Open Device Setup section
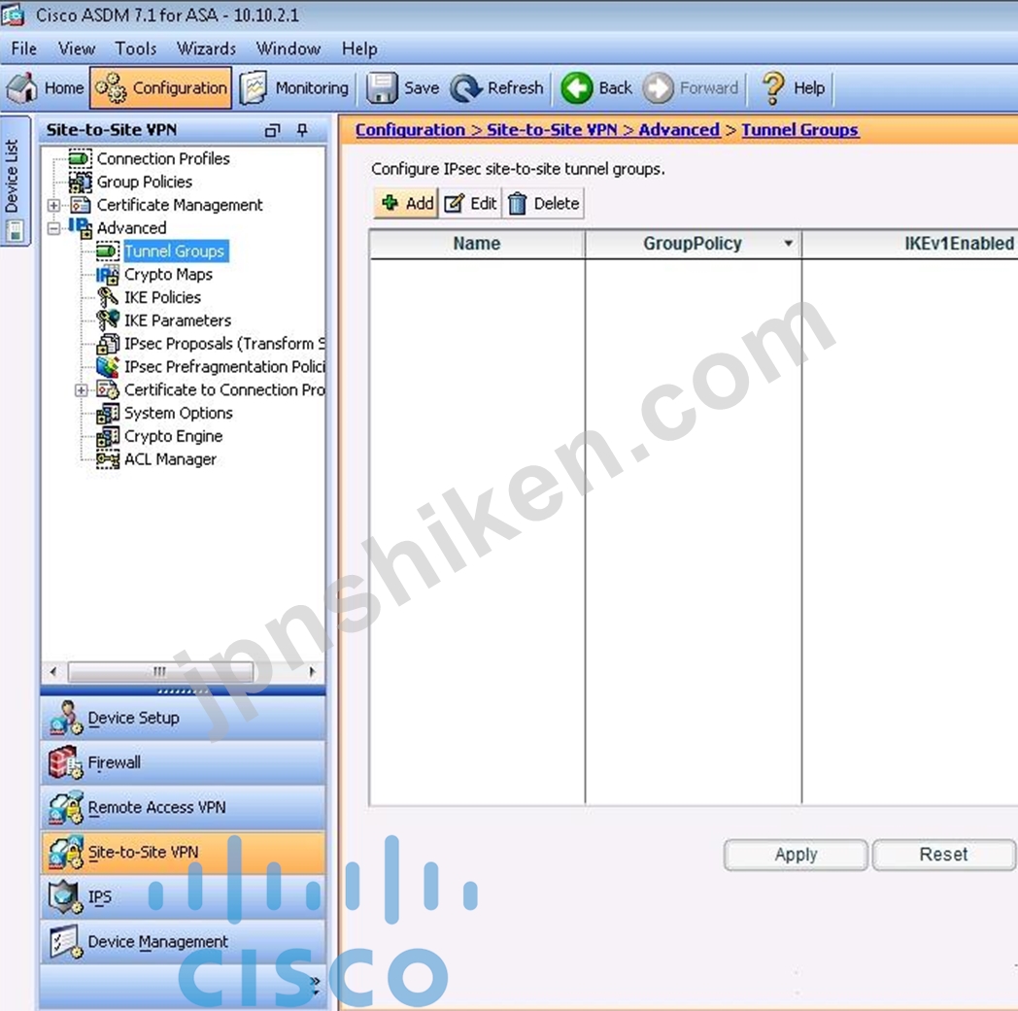The width and height of the screenshot is (1018, 1011). pos(183,719)
